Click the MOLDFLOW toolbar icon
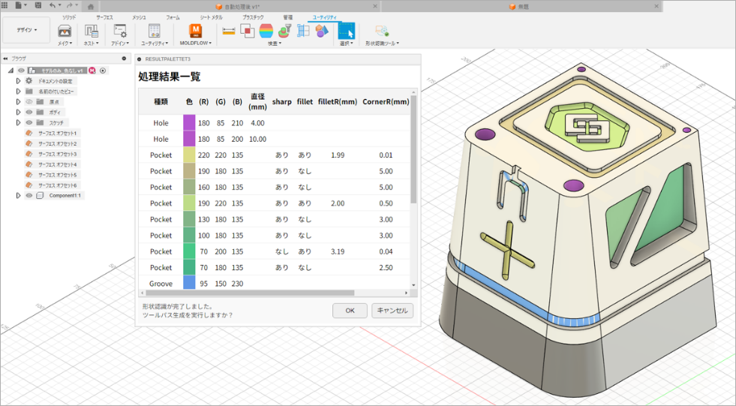 click(195, 31)
